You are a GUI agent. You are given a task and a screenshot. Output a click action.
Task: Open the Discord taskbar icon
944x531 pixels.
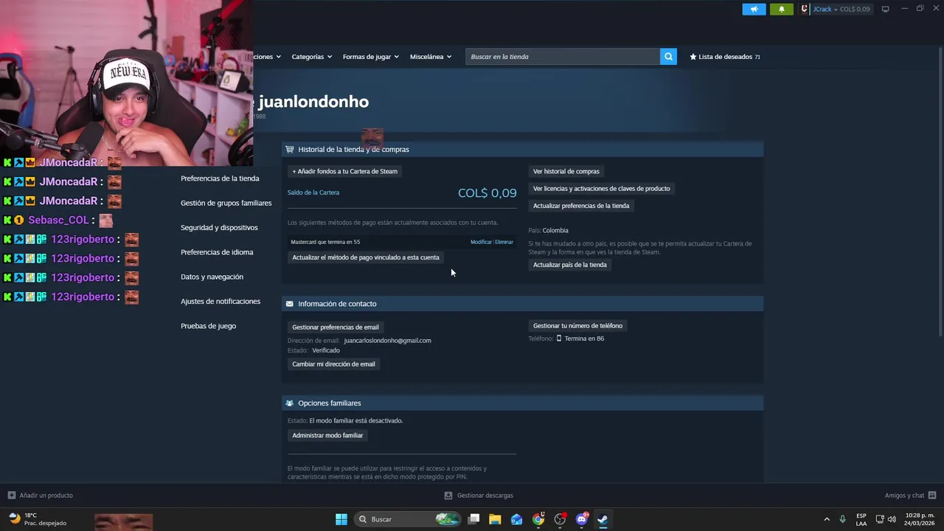[x=581, y=519]
